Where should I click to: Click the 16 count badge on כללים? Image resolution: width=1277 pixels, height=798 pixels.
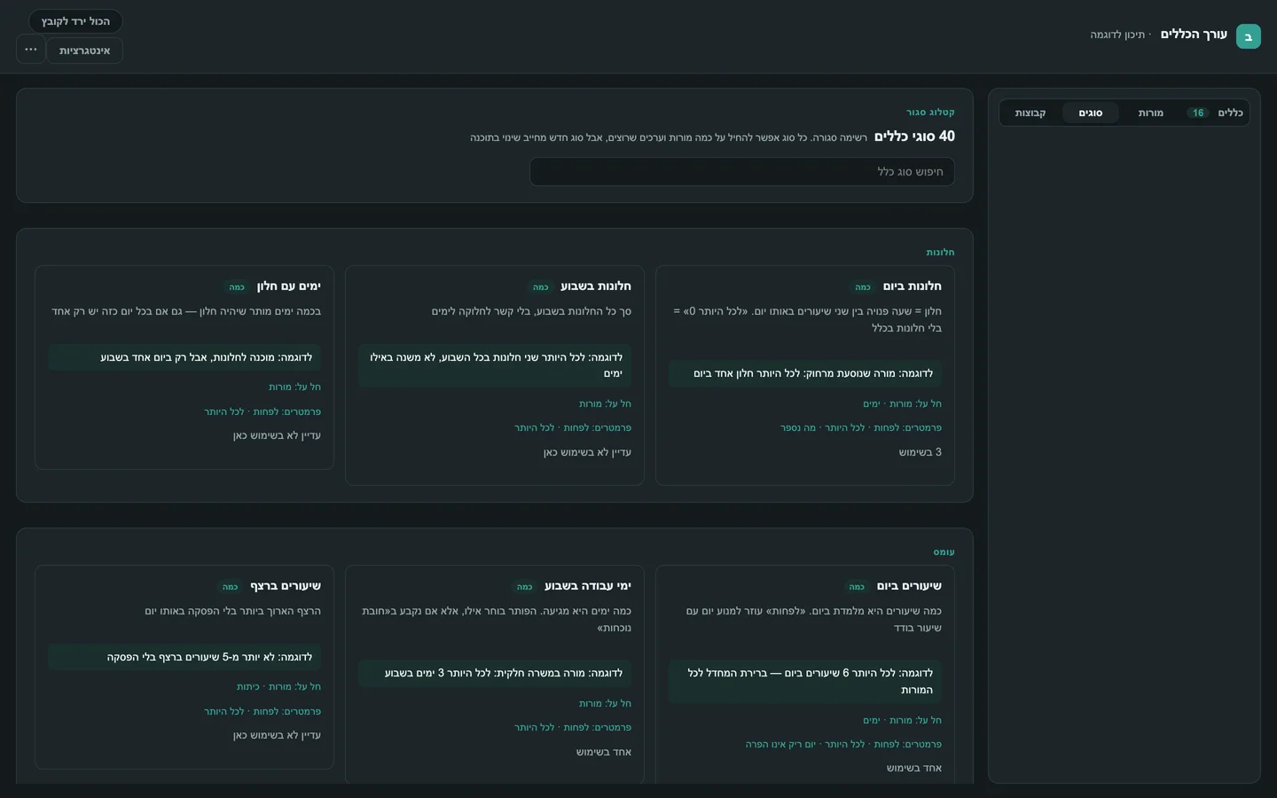[x=1198, y=113]
